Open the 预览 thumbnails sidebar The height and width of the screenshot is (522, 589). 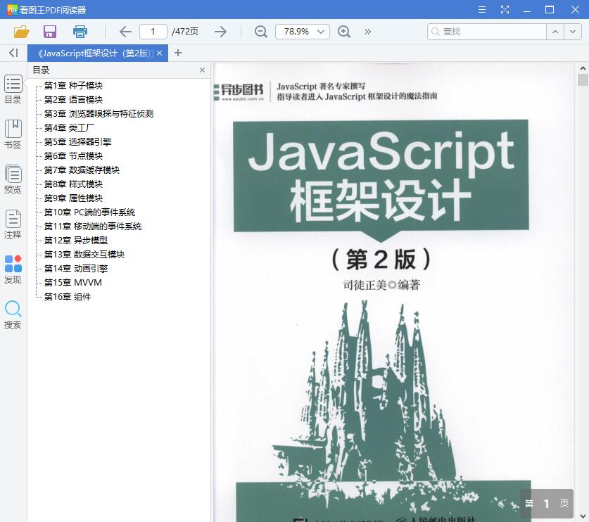[13, 179]
